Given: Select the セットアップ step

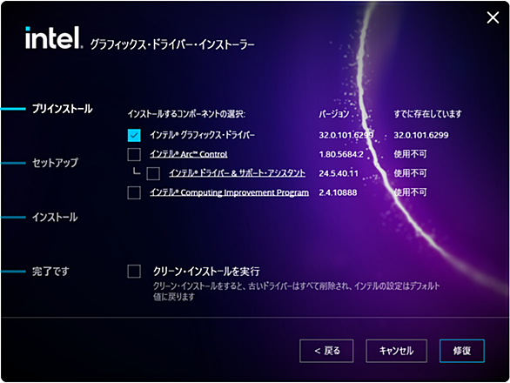Looking at the screenshot, I should (x=56, y=163).
